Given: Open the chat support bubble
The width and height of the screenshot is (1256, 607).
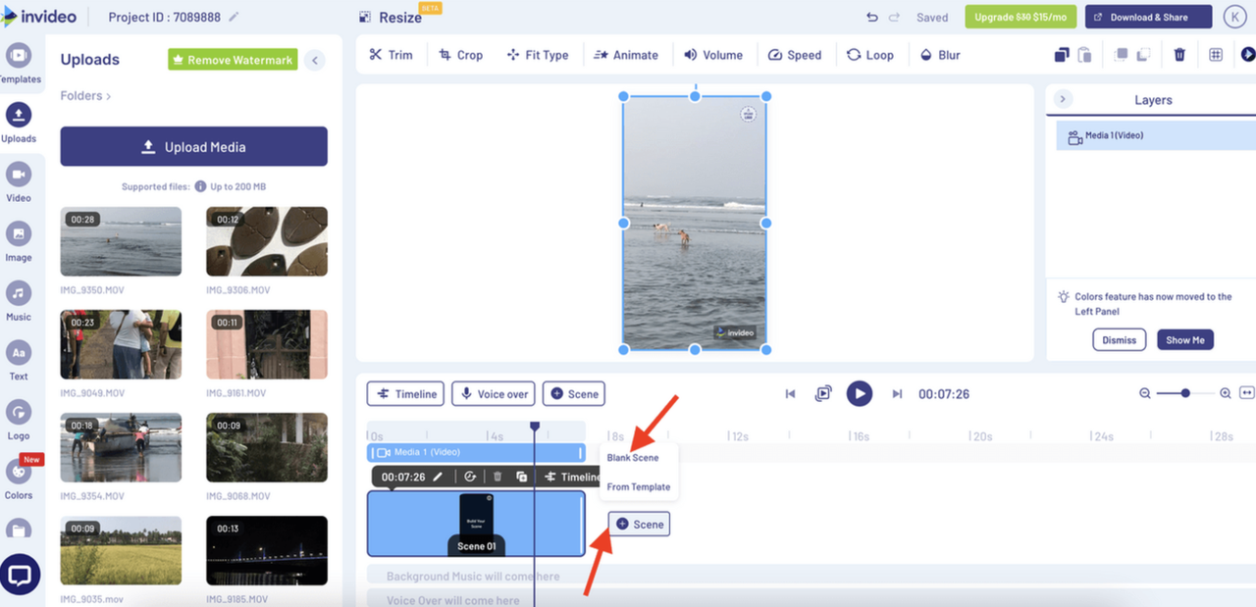Looking at the screenshot, I should pos(21,575).
